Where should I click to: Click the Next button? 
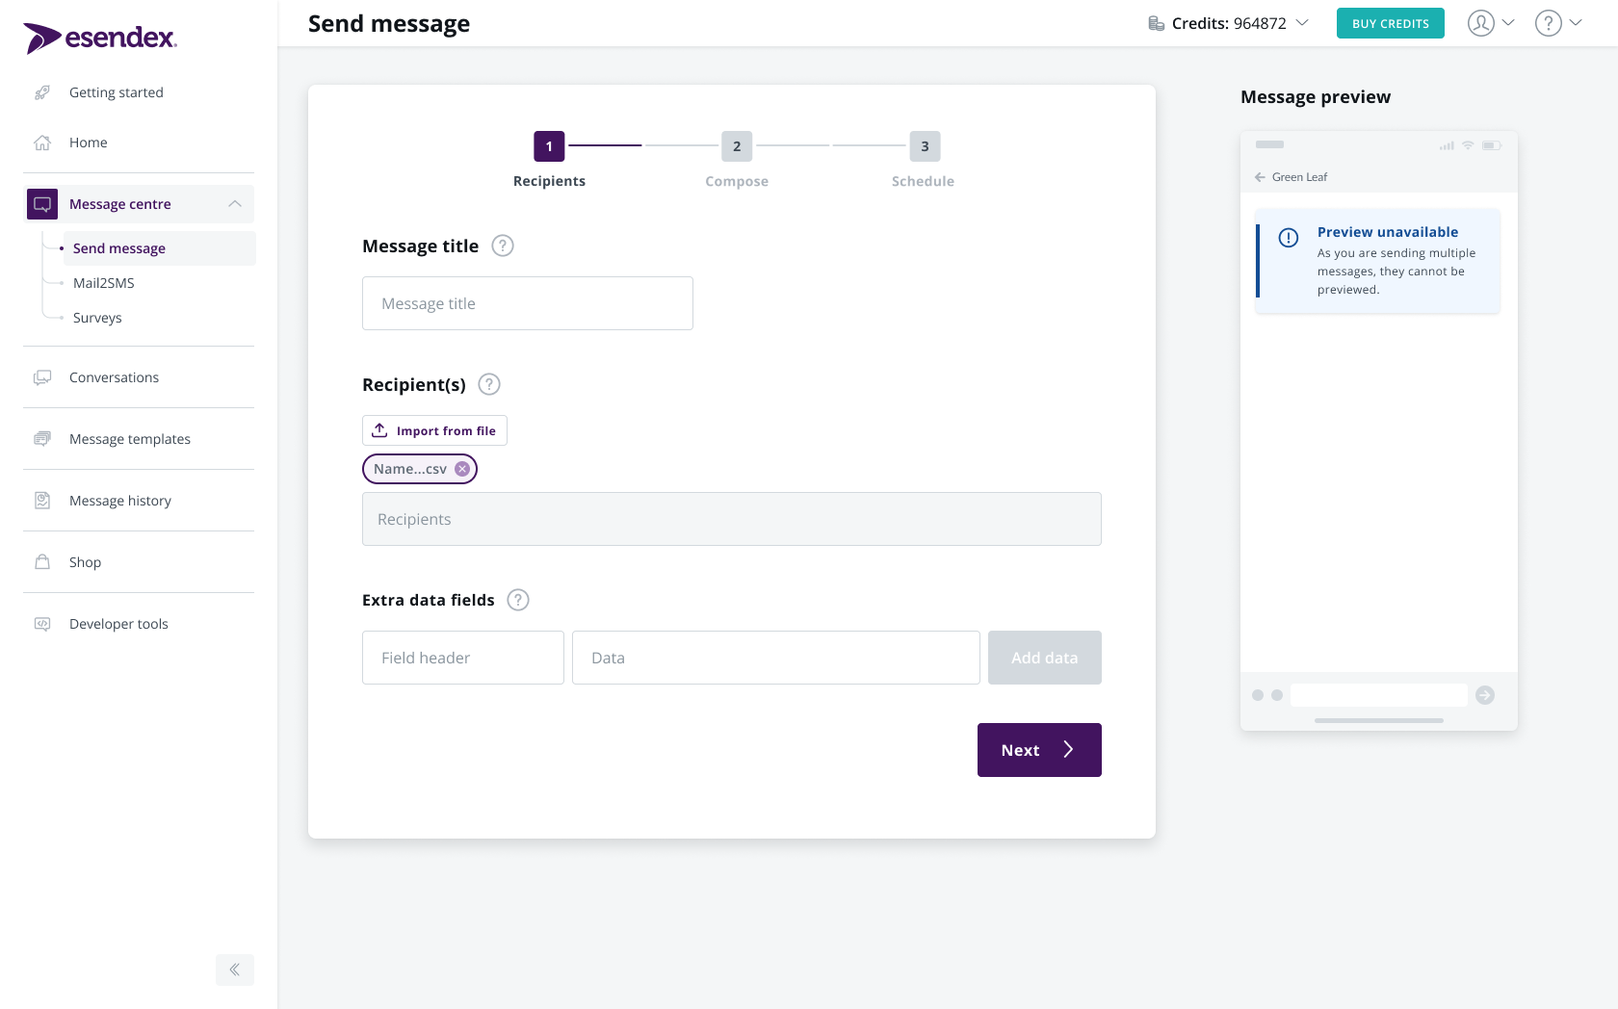1038,749
